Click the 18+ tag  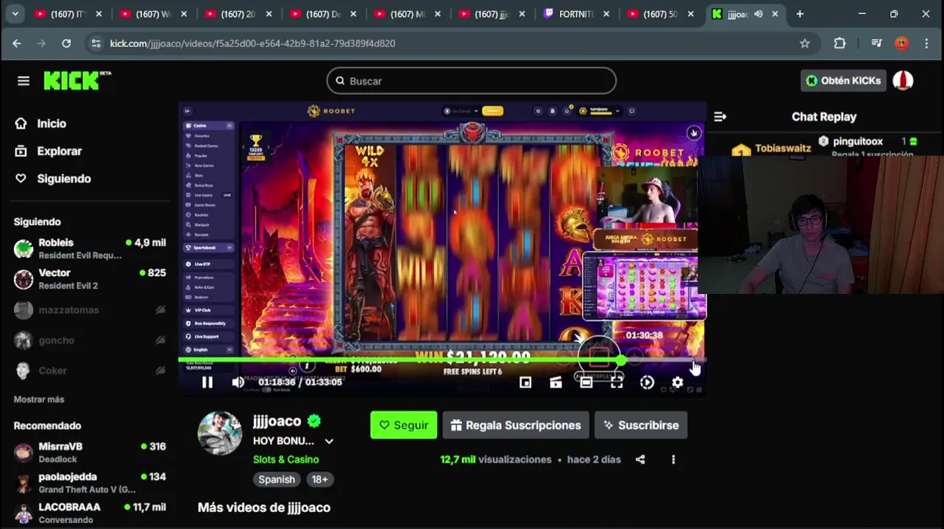coord(319,479)
